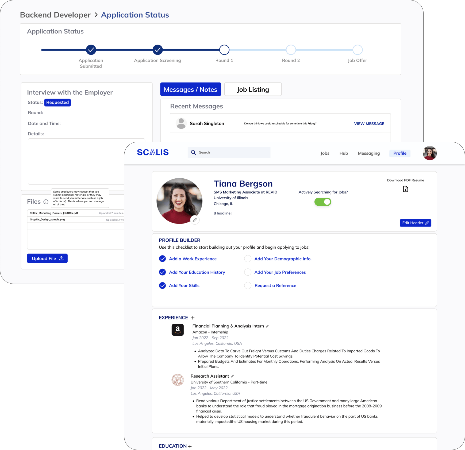Click the Round 2 step marker
This screenshot has height=450, width=465.
click(x=291, y=50)
